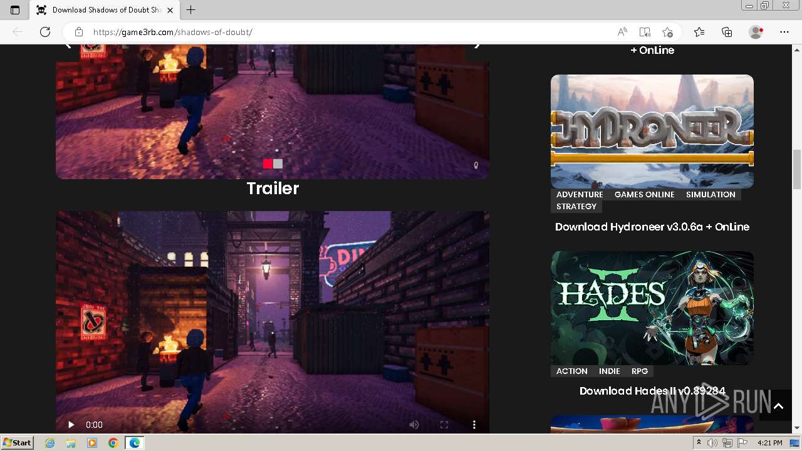Select the red first slide indicator

[268, 163]
